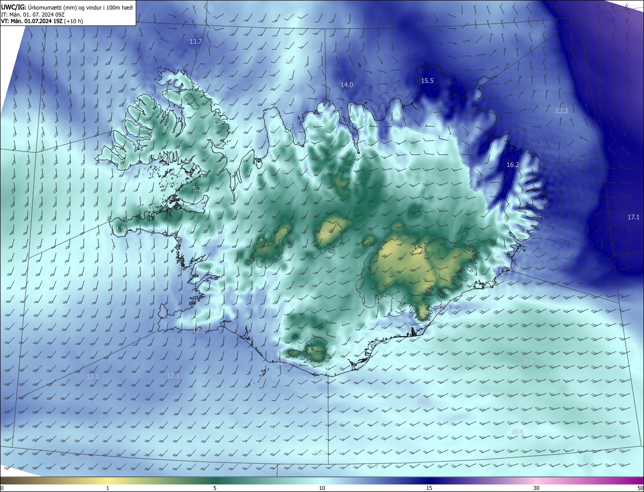Click the colour bar tick label '5'
The width and height of the screenshot is (644, 492).
215,488
